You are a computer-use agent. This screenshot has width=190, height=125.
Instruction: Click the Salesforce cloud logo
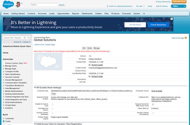8,4
